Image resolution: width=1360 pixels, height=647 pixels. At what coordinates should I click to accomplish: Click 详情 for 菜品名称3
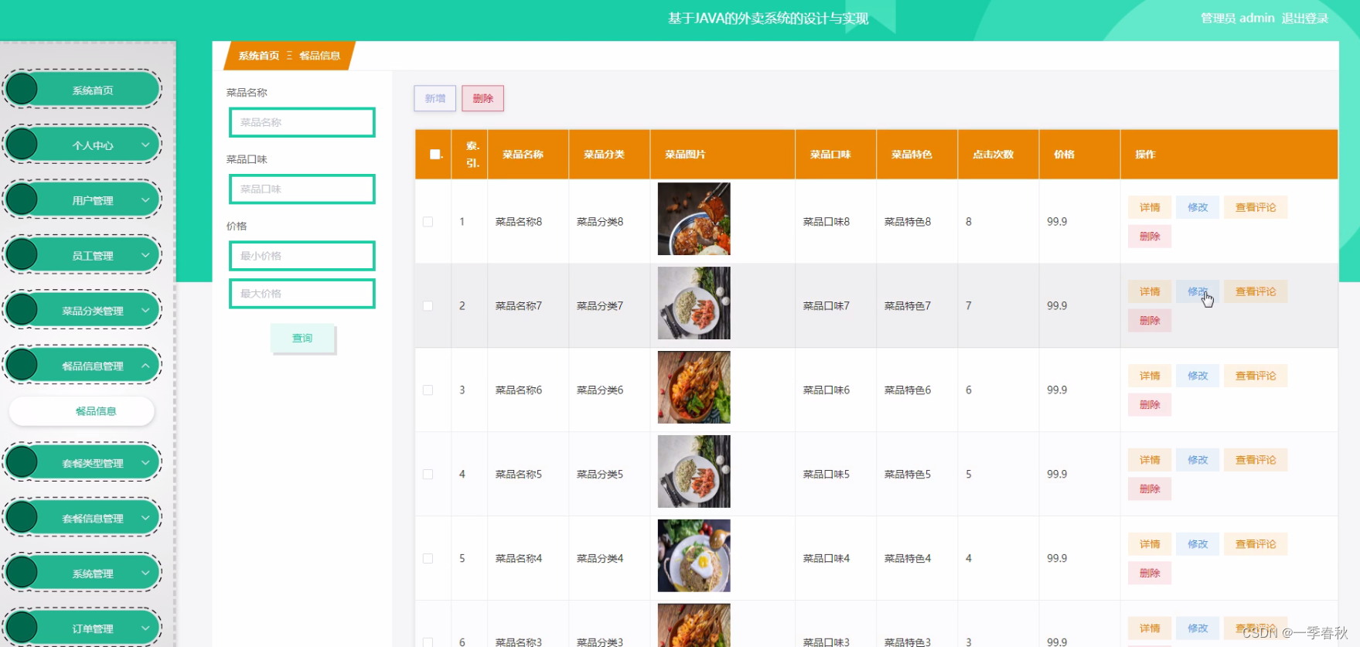[1150, 628]
